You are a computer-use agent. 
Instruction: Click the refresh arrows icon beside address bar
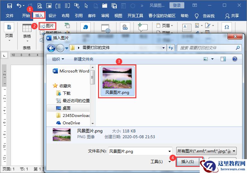click(x=171, y=48)
